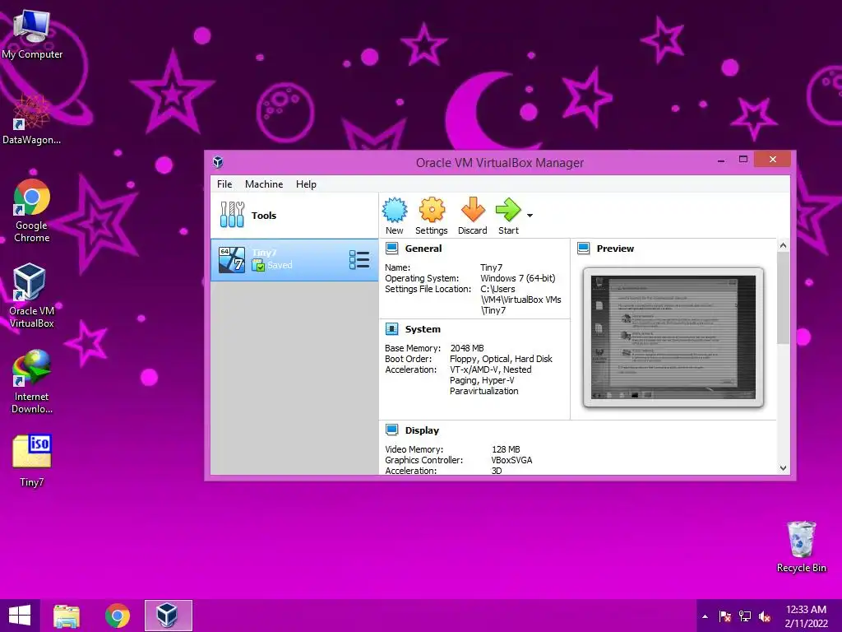Click the New virtual machine icon

pyautogui.click(x=395, y=210)
